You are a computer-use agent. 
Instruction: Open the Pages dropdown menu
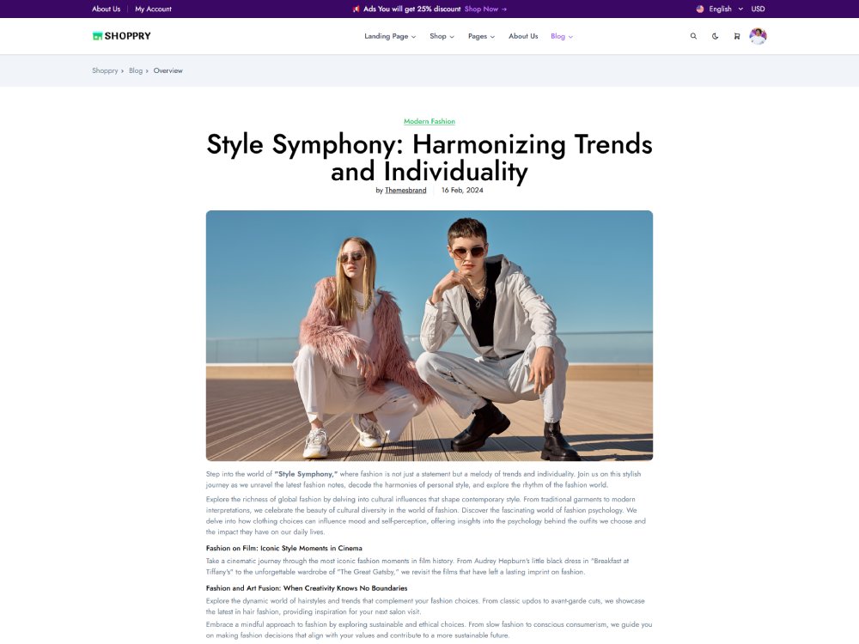481,36
